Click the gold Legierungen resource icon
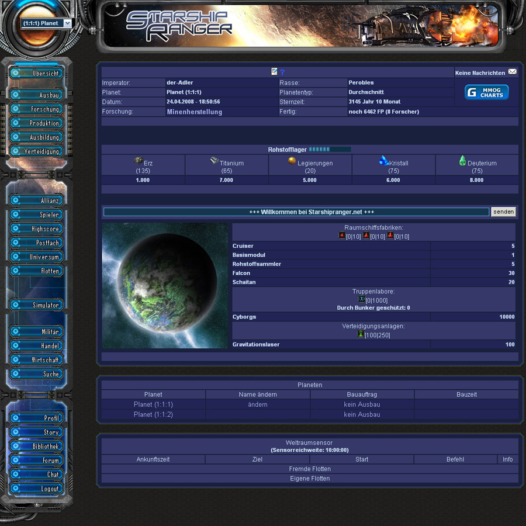 click(292, 161)
